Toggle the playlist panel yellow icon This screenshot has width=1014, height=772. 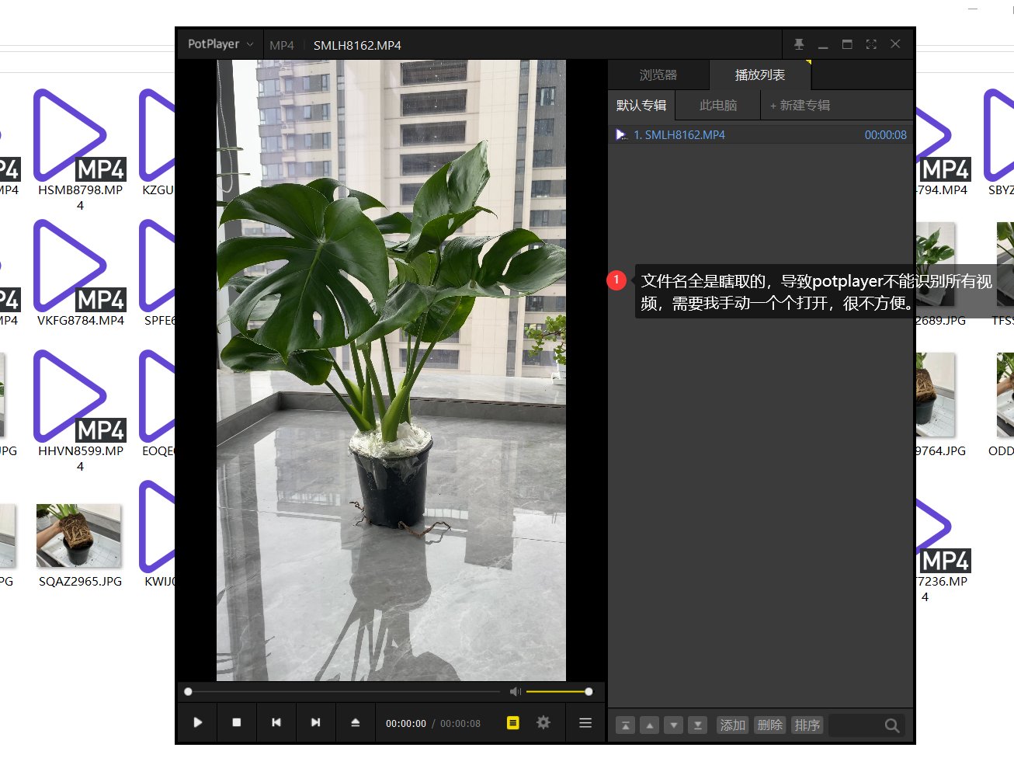pos(512,722)
